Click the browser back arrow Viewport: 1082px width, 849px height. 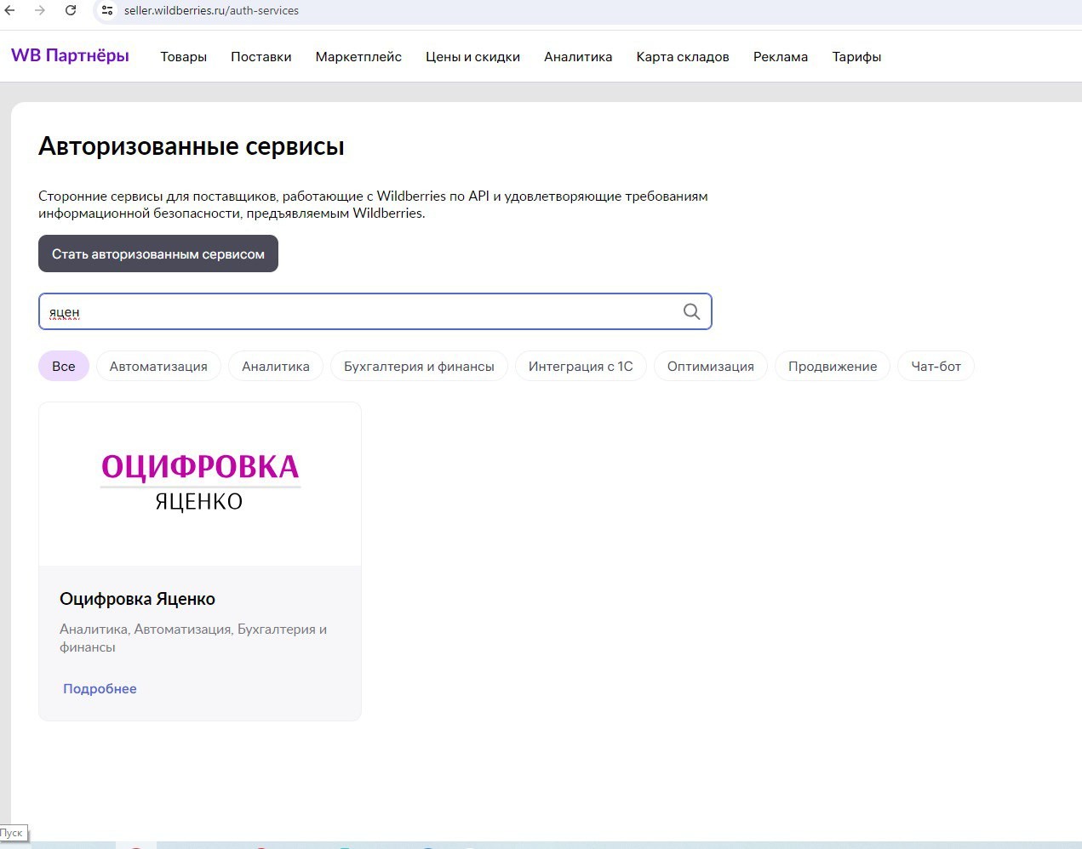[x=10, y=10]
